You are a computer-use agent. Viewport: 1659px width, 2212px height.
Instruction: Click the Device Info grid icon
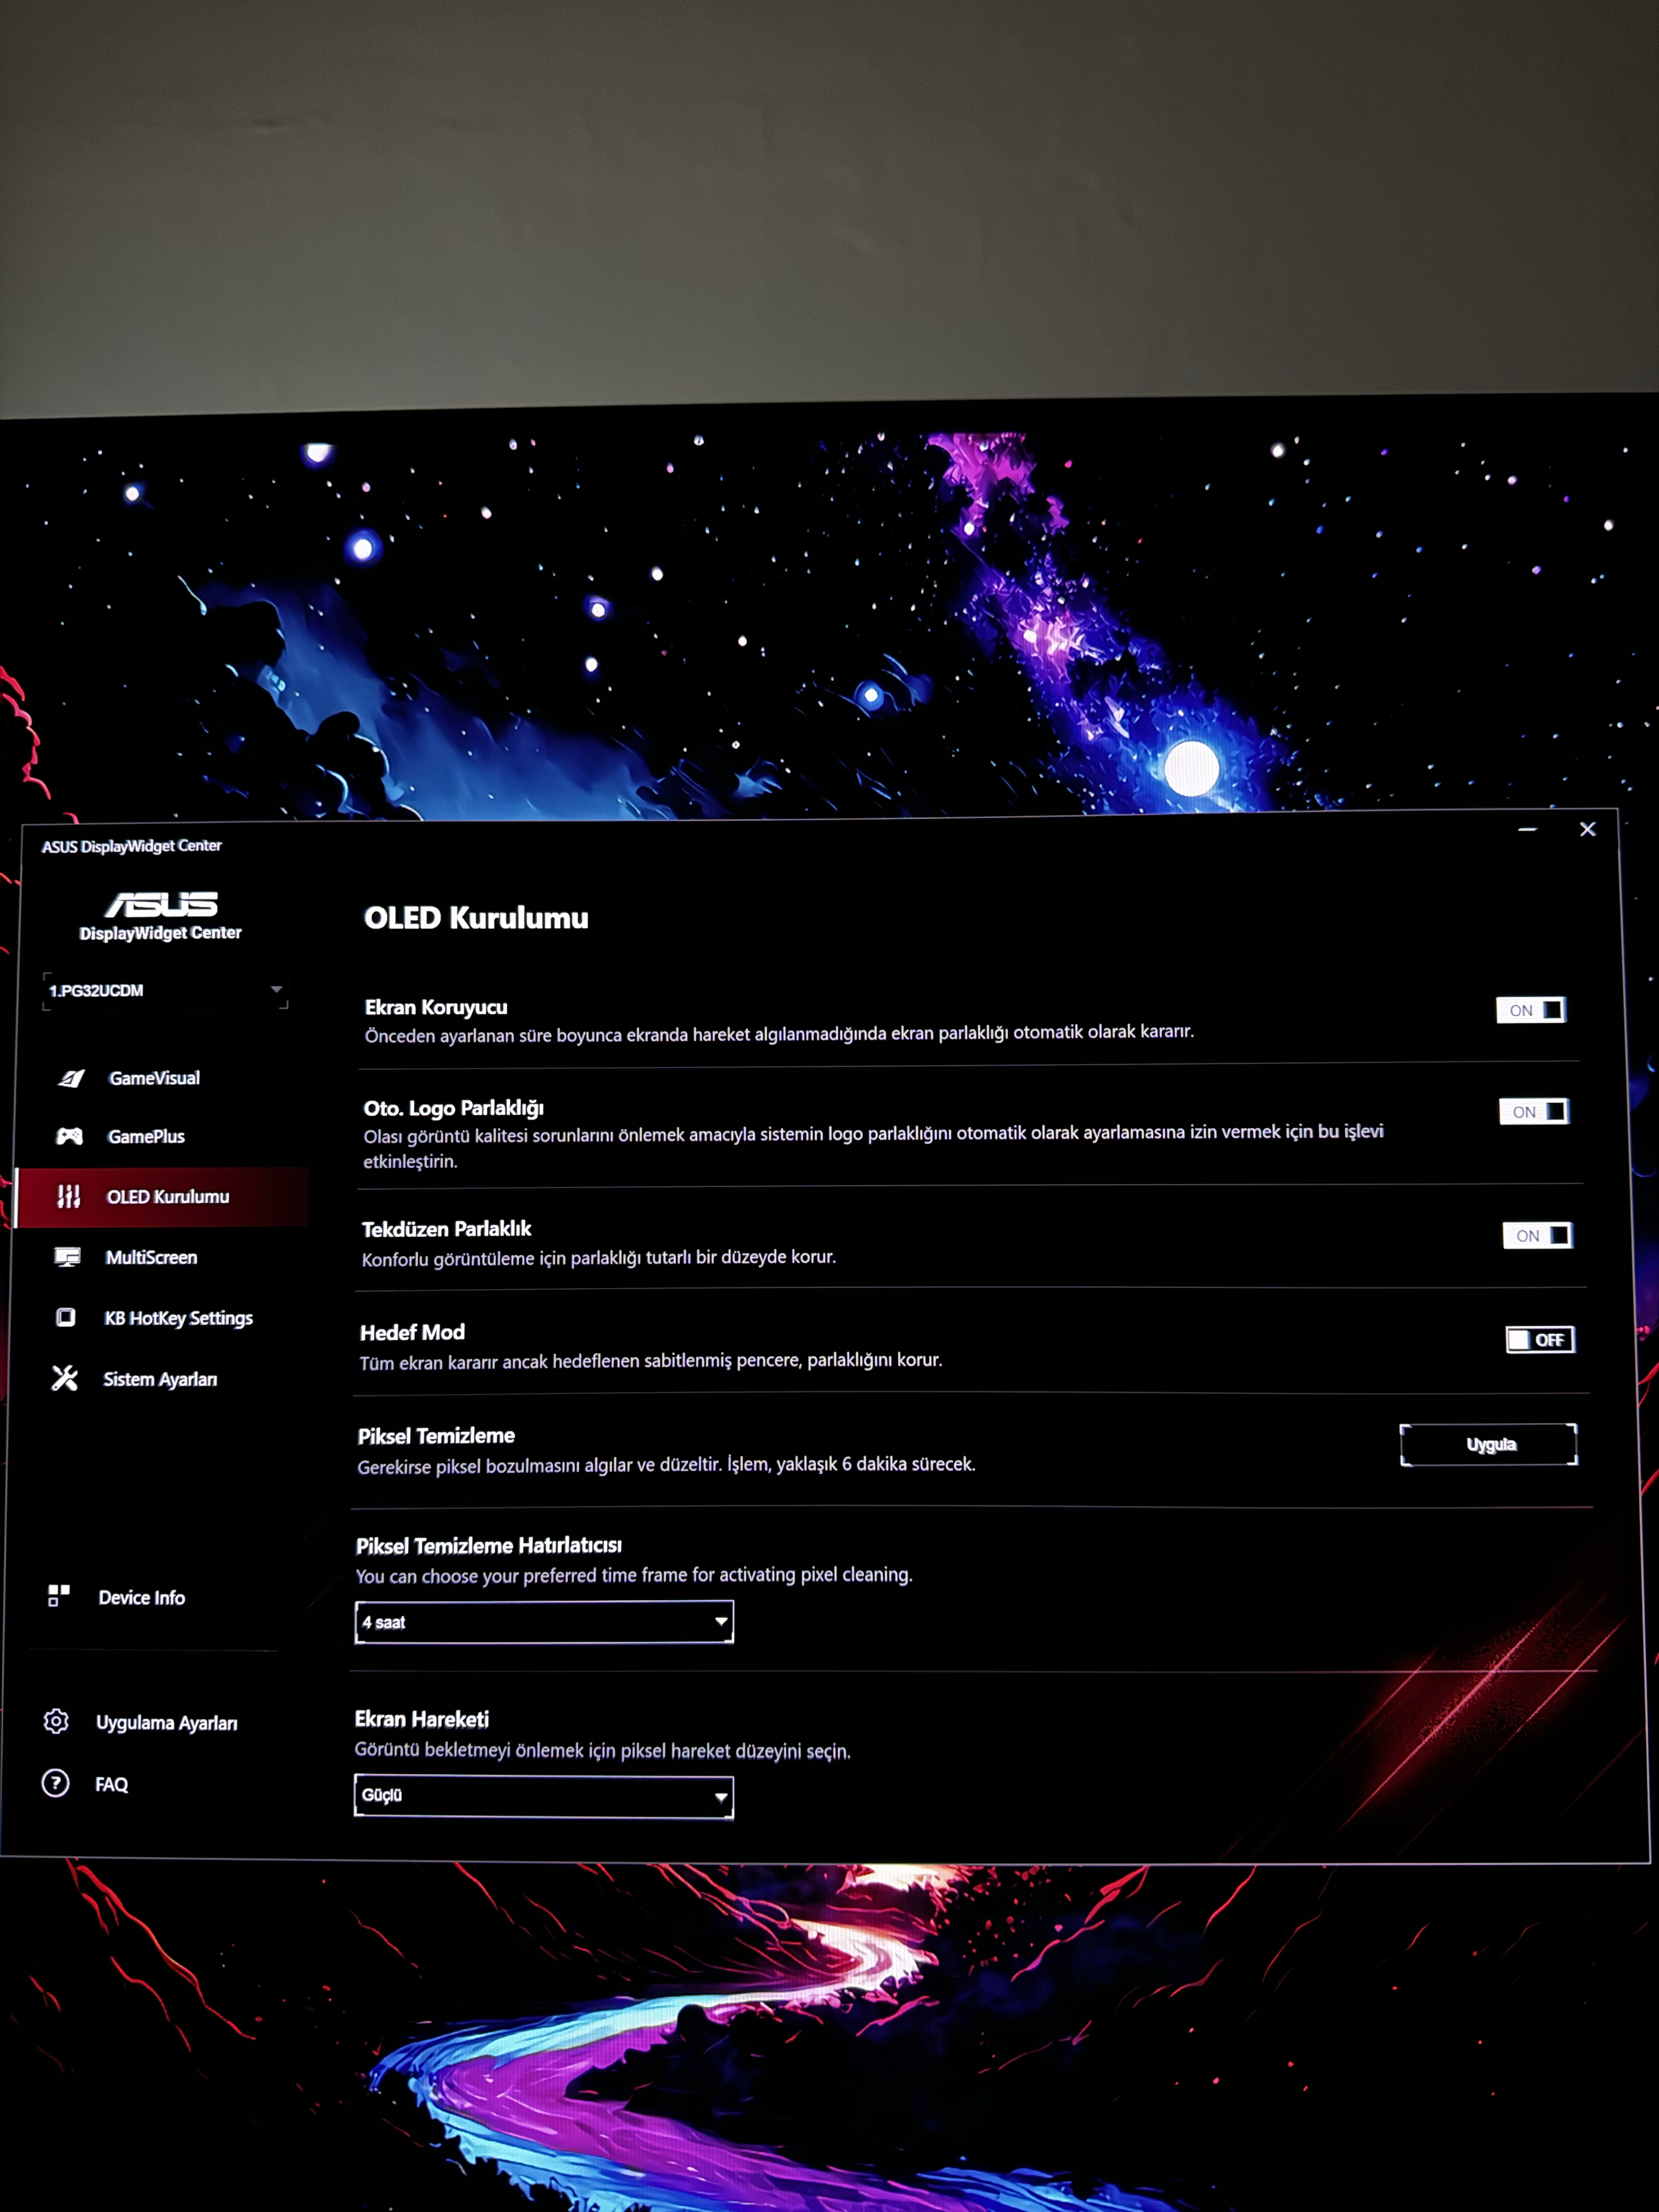point(59,1596)
